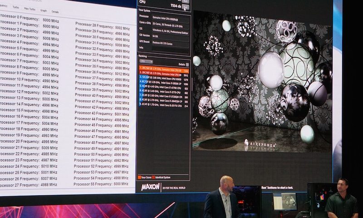Click the Details toggle button in Ranking
This screenshot has height=218, width=363.
tap(187, 64)
